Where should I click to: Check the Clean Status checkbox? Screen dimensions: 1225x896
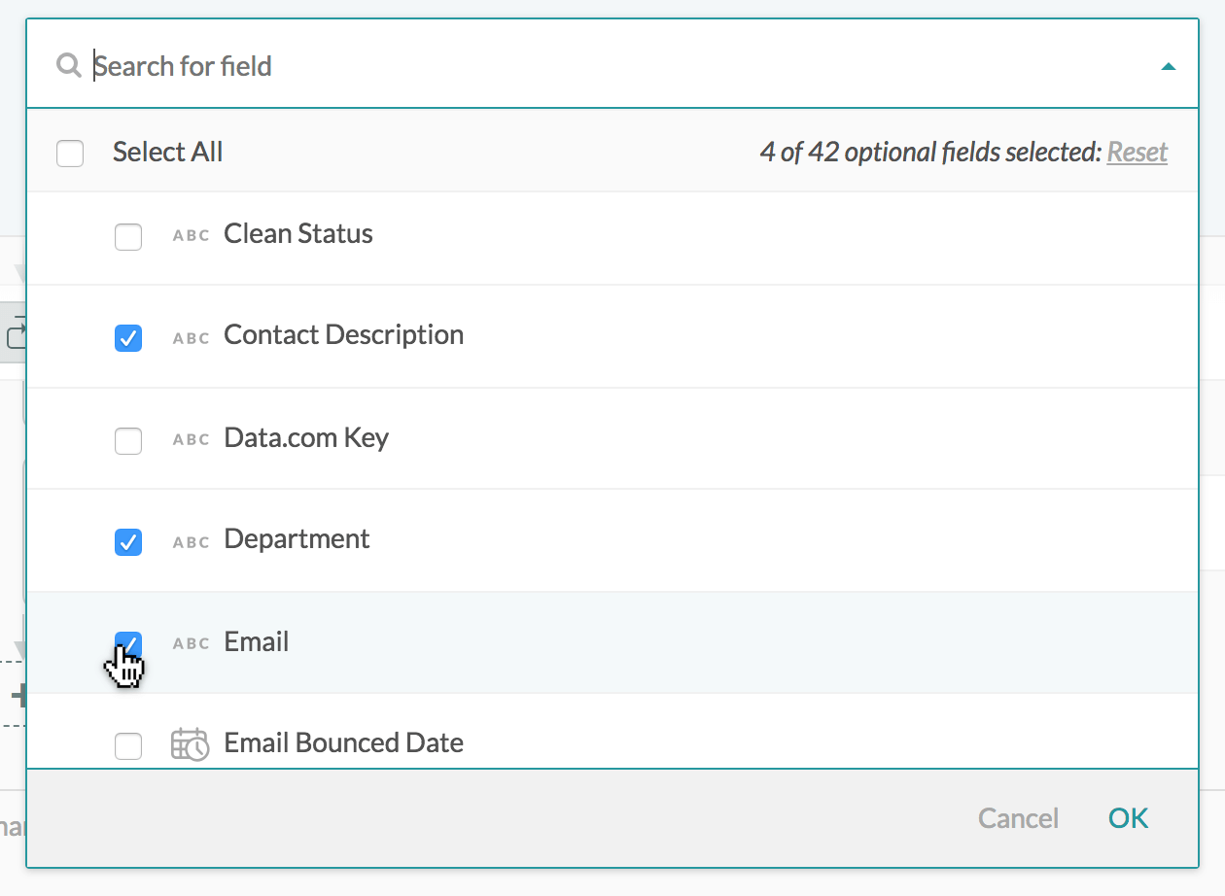pyautogui.click(x=128, y=236)
